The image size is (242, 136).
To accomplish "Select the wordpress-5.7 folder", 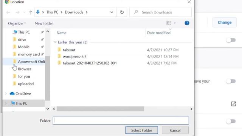I will point(74,56).
